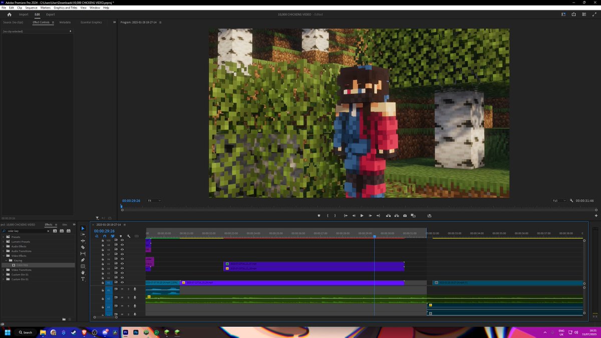
Task: Show the overflow panels double-arrow menu
Action: click(114, 22)
